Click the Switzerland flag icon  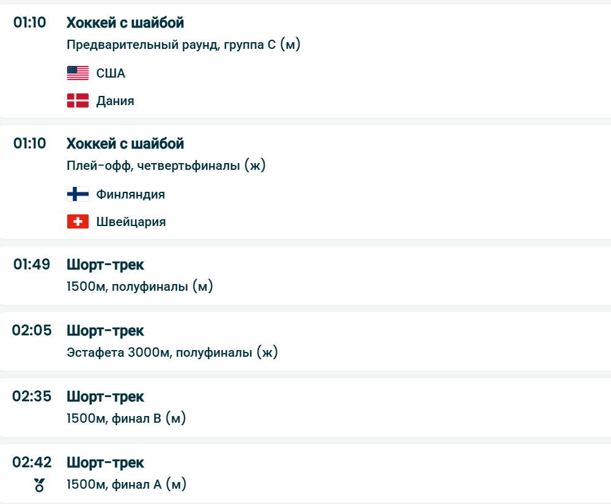(78, 221)
